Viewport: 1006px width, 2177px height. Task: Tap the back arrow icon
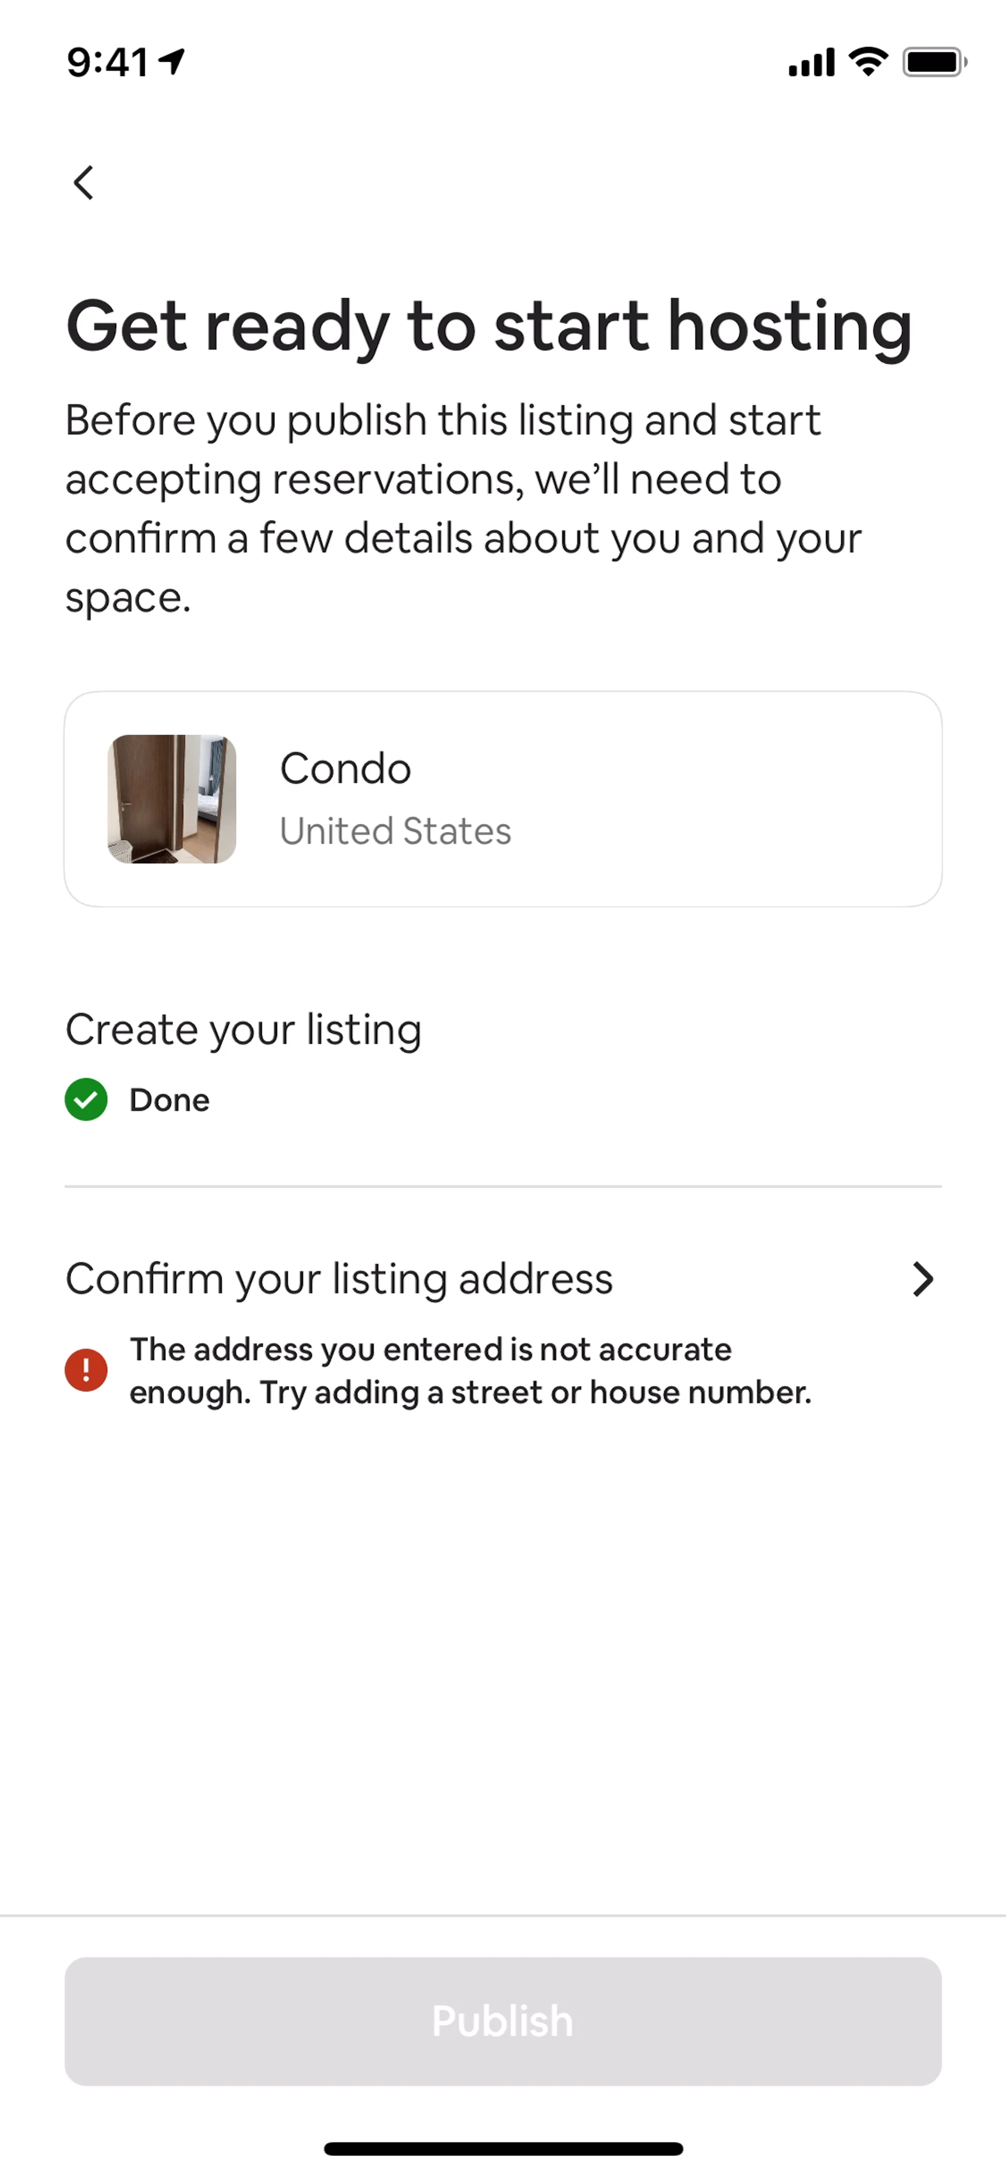click(83, 182)
